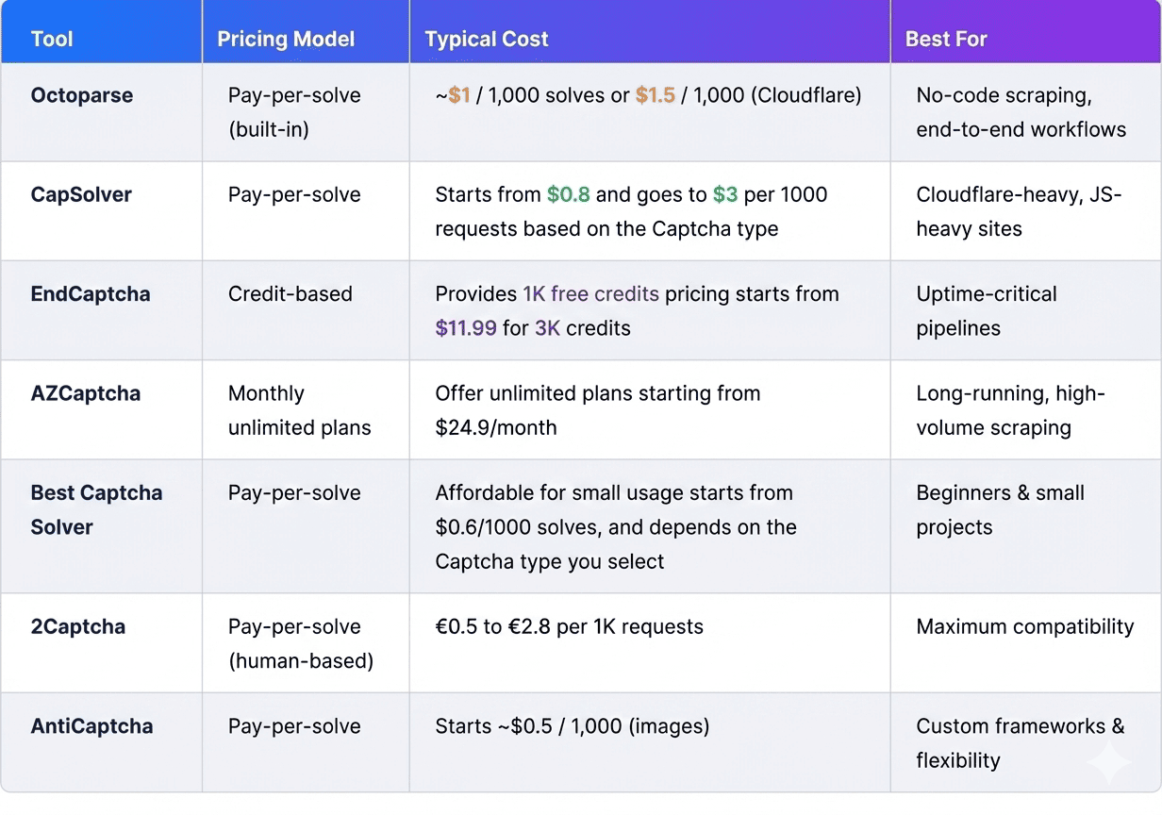Click the Tool column header
Screen dimensions: 1162x815
point(52,40)
